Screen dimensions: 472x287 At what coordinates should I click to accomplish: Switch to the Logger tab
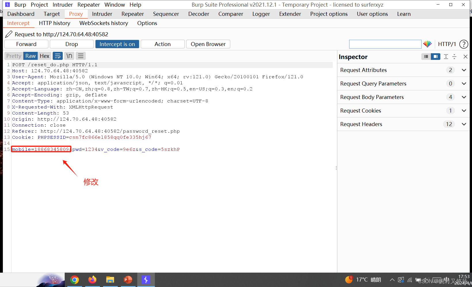pos(261,14)
